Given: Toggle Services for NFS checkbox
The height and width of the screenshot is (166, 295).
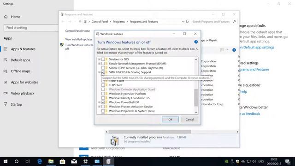Looking at the screenshot, I should (x=103, y=59).
